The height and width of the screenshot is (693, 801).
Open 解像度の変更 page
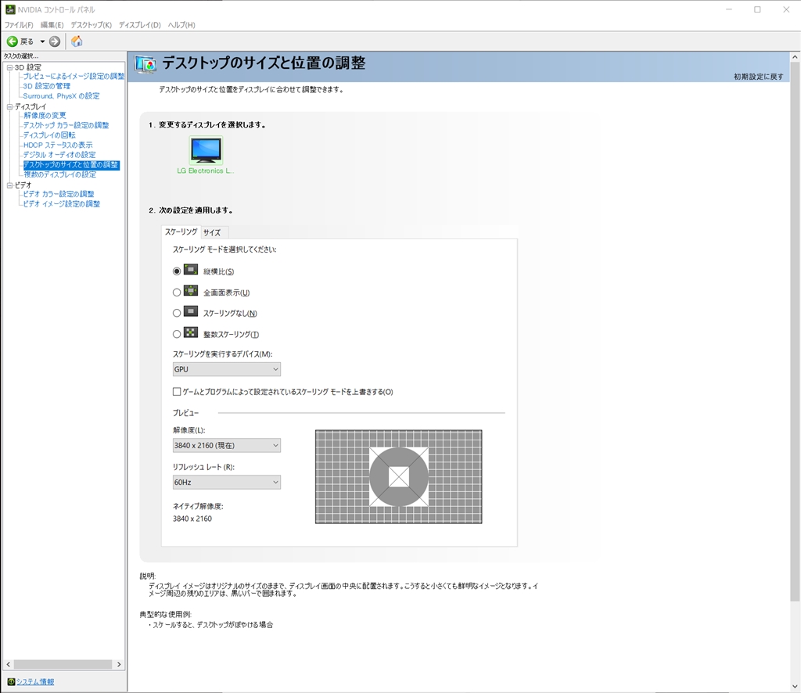(45, 116)
